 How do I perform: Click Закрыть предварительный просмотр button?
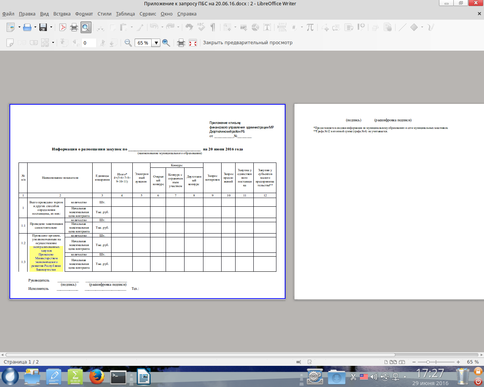248,43
